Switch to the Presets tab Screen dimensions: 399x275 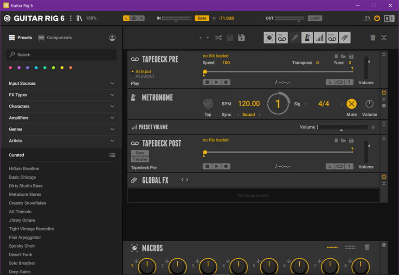[x=20, y=37]
